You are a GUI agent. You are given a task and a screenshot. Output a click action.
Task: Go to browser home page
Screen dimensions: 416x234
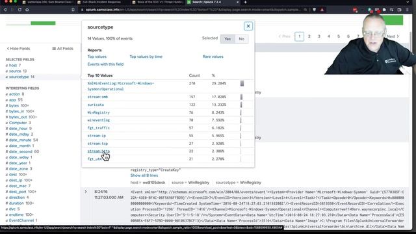(27, 10)
